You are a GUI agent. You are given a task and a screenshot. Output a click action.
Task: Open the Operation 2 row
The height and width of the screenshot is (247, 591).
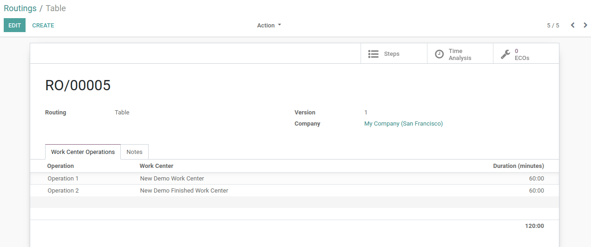click(295, 191)
